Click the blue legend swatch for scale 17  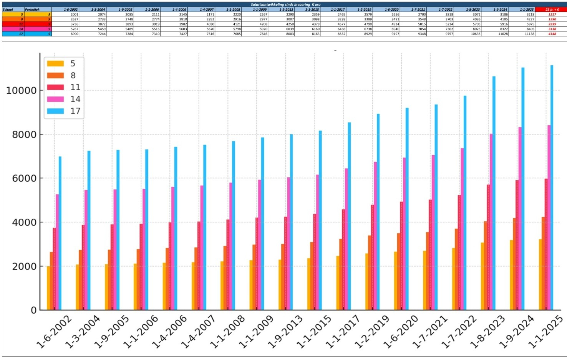coord(55,111)
